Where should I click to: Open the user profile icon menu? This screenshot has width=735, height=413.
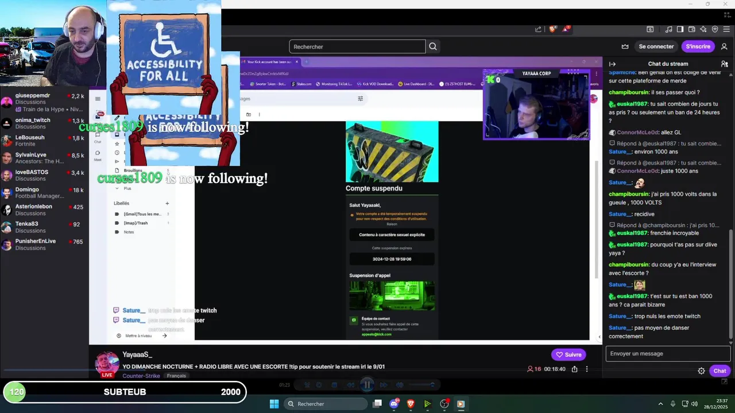pyautogui.click(x=724, y=46)
